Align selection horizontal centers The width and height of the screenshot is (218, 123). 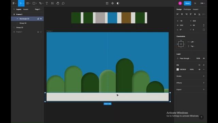click(x=182, y=14)
